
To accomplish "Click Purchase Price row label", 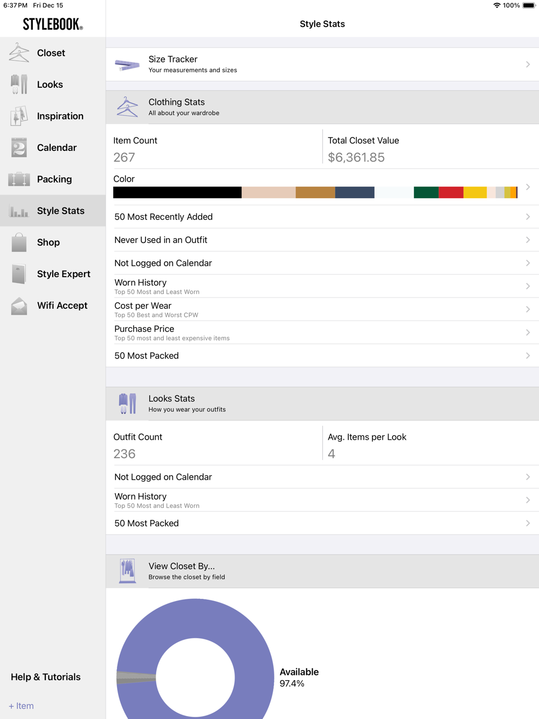I will coord(144,329).
